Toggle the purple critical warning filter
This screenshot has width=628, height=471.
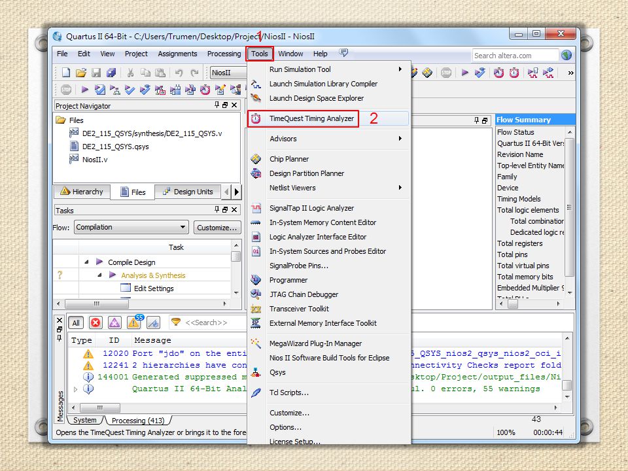tap(114, 323)
